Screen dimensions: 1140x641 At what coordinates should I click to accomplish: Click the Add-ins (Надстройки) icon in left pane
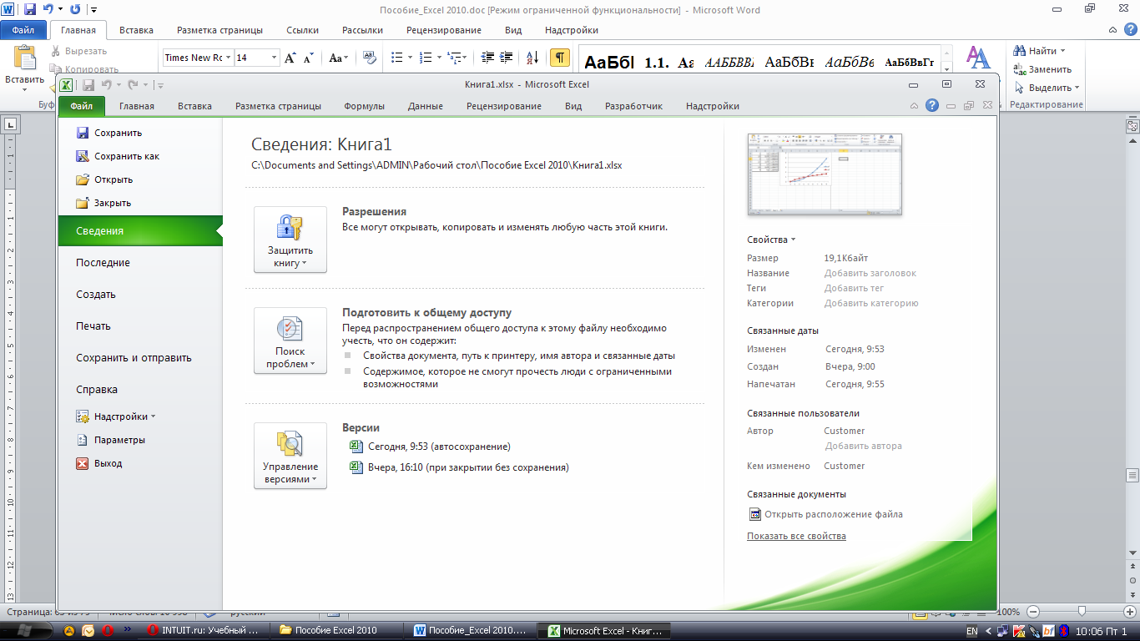click(x=82, y=416)
